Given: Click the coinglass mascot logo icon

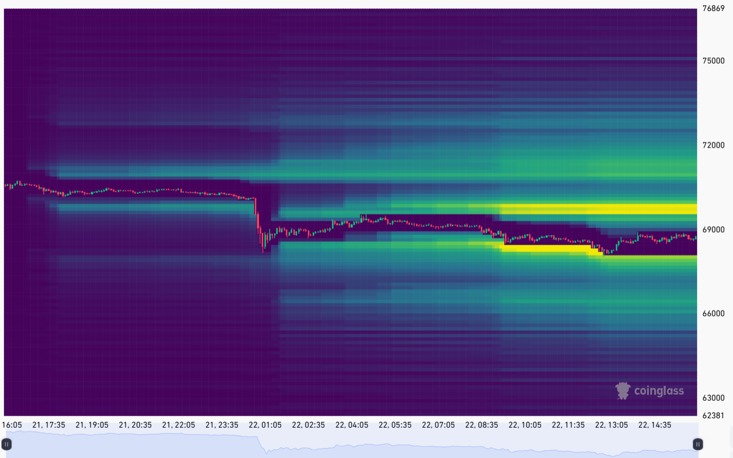Looking at the screenshot, I should tap(623, 391).
